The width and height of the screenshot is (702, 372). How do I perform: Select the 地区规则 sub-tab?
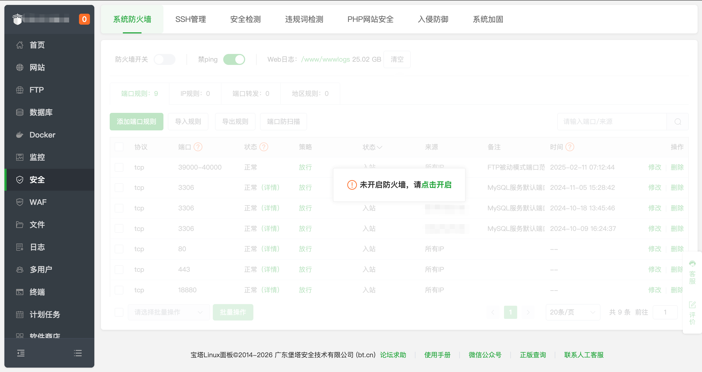click(x=310, y=94)
